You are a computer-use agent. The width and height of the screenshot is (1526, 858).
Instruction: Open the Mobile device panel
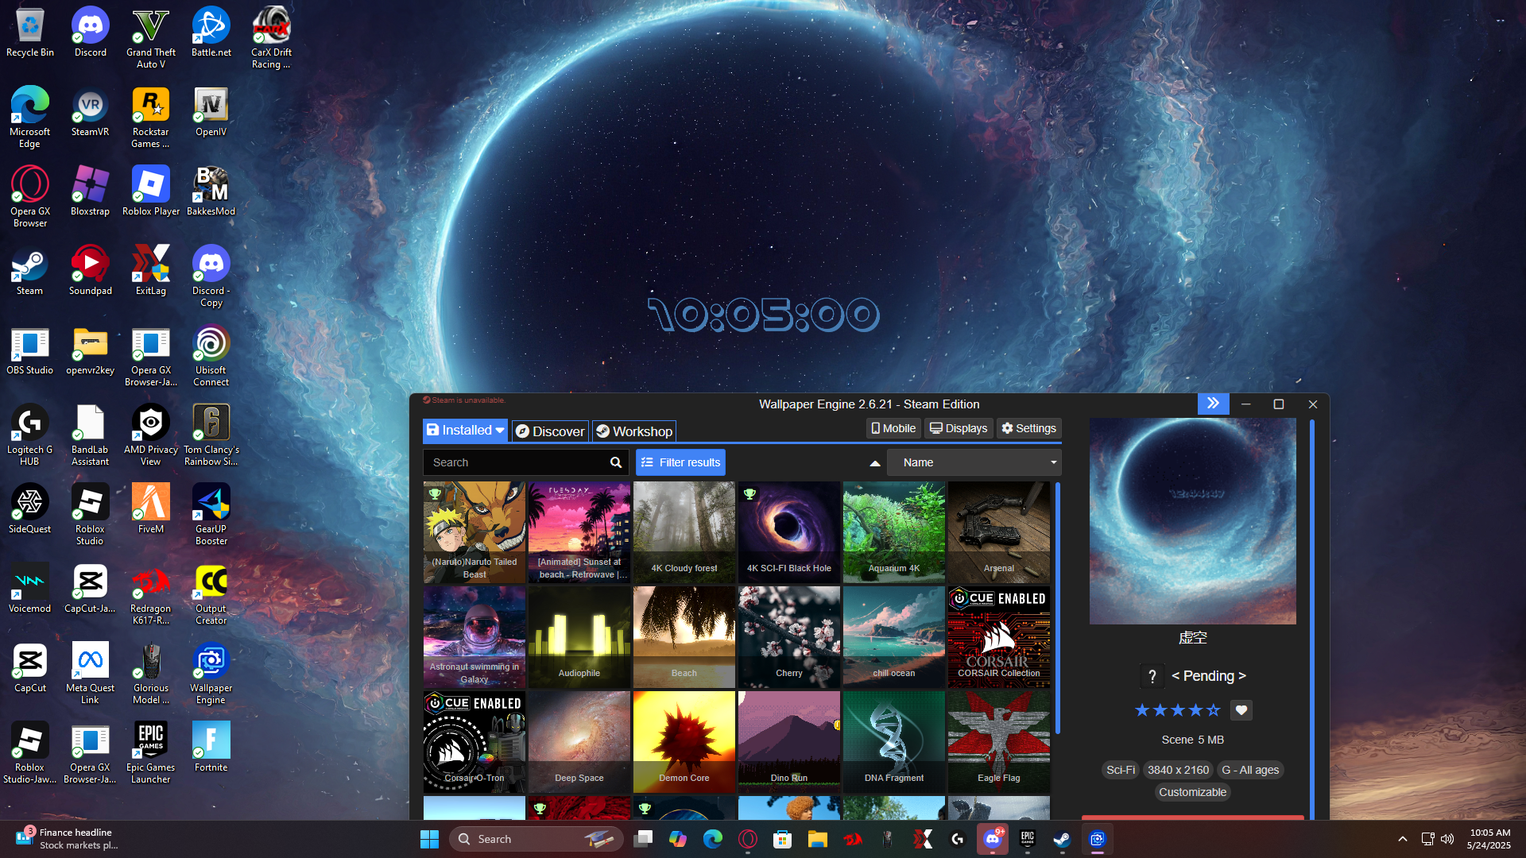coord(893,428)
